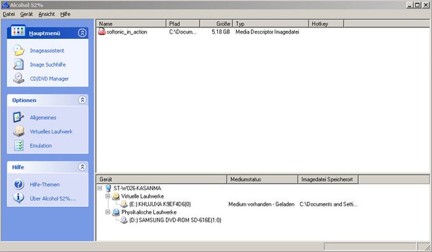Click the Hilfe-Themen question mark icon

point(18,184)
